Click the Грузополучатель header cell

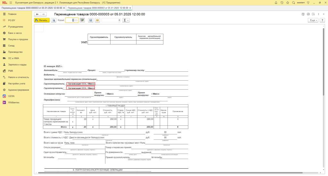(123, 37)
